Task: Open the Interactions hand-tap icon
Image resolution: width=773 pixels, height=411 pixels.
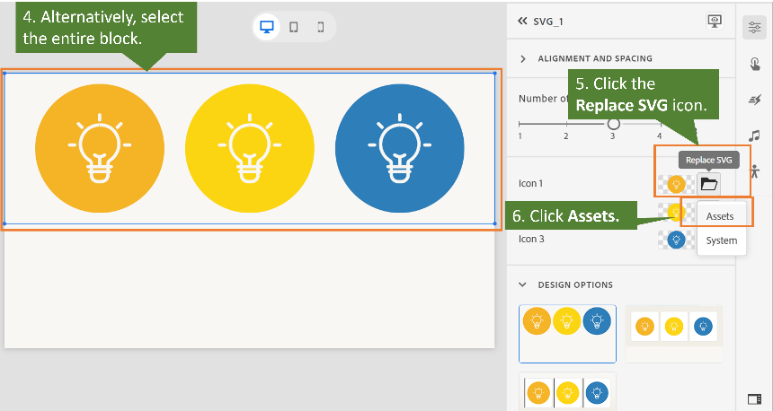Action: coord(754,64)
